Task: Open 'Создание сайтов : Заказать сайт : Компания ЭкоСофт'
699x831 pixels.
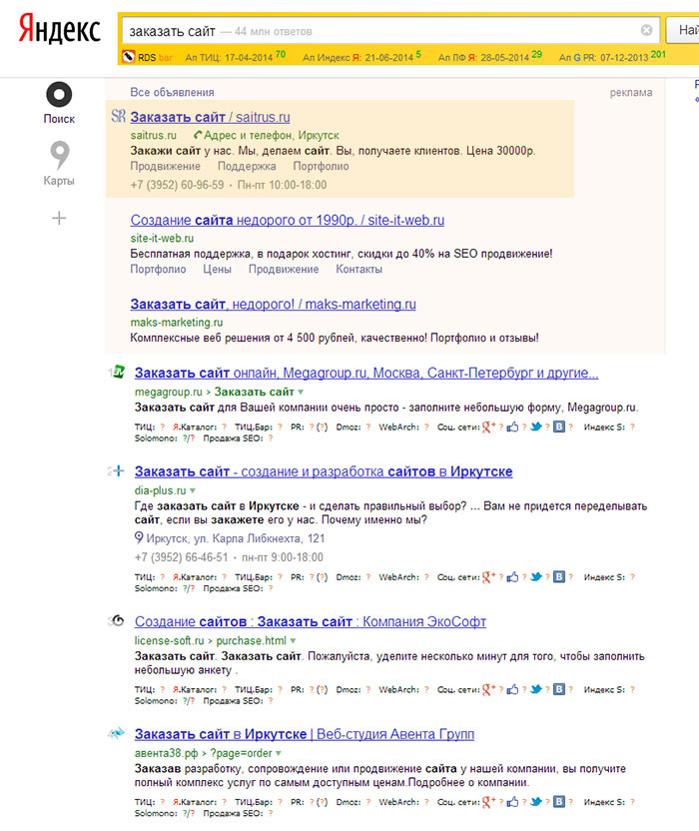Action: click(x=310, y=621)
